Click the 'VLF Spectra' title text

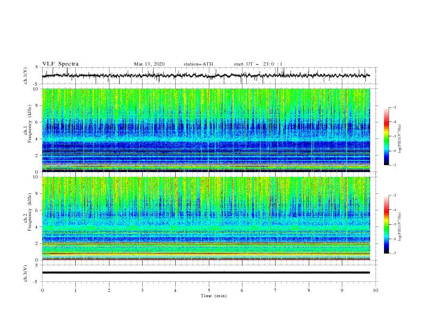click(60, 64)
